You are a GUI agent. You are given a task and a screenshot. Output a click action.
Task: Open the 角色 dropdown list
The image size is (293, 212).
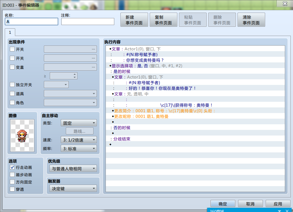[x=70, y=102]
